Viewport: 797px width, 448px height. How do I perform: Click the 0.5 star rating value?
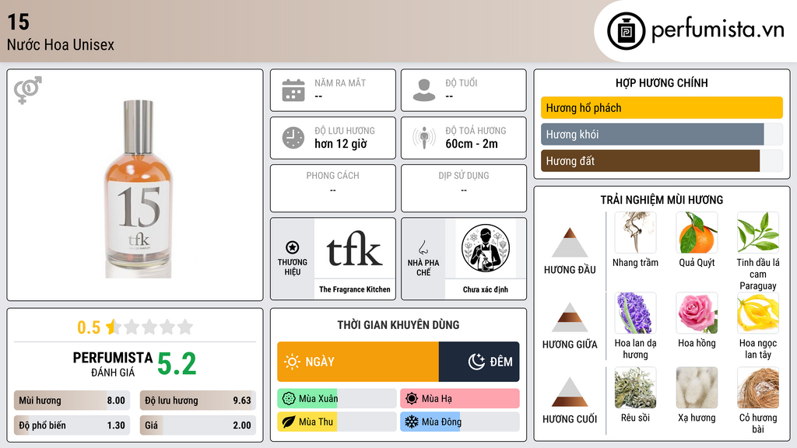coord(89,327)
